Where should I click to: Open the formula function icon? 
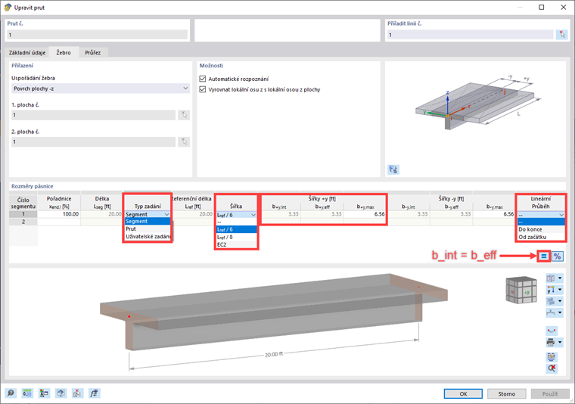[x=95, y=393]
